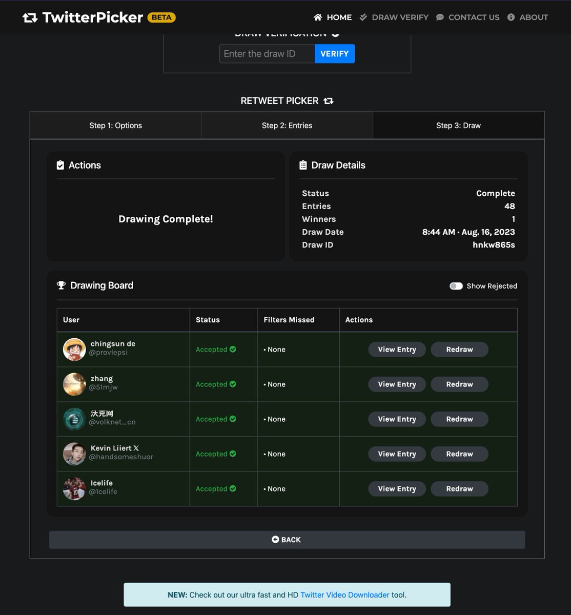Click the Draw Verify double-check icon
571x615 pixels.
click(x=363, y=17)
